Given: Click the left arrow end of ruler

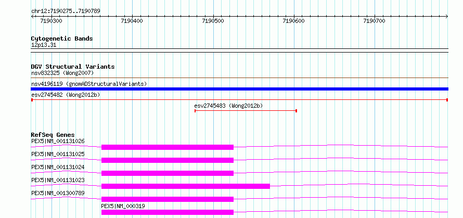Looking at the screenshot, I should click(x=32, y=16).
